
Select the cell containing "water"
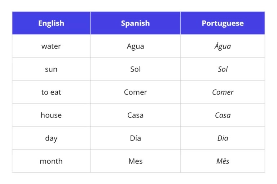click(51, 46)
